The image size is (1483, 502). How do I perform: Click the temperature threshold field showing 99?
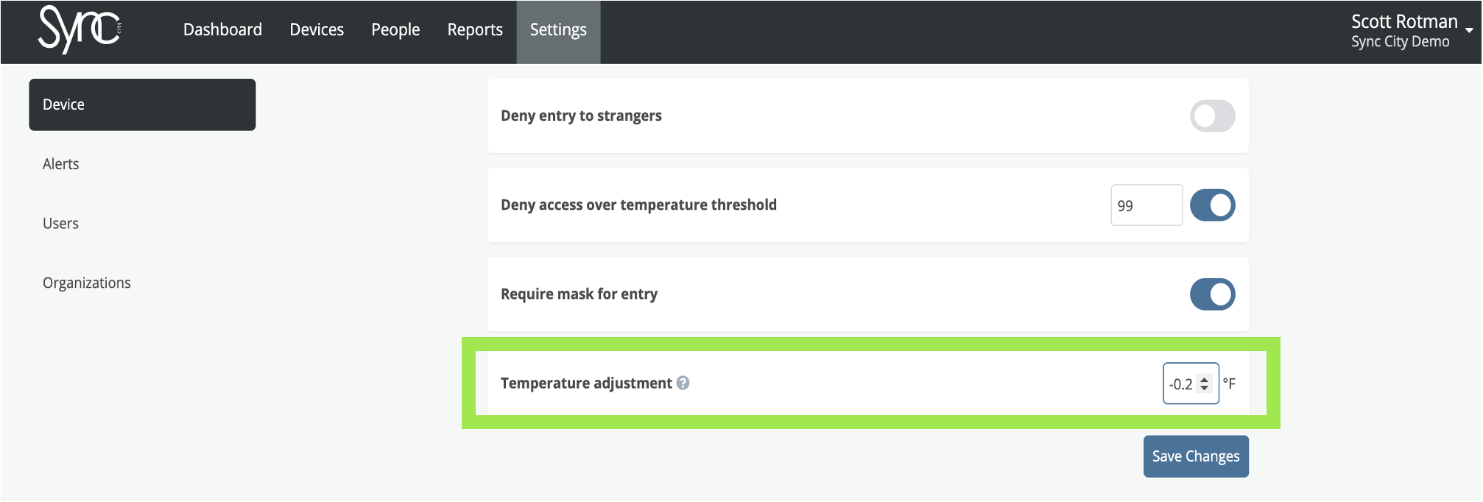tap(1146, 205)
